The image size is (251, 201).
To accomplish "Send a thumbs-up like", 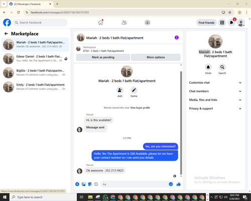I will [x=179, y=184].
